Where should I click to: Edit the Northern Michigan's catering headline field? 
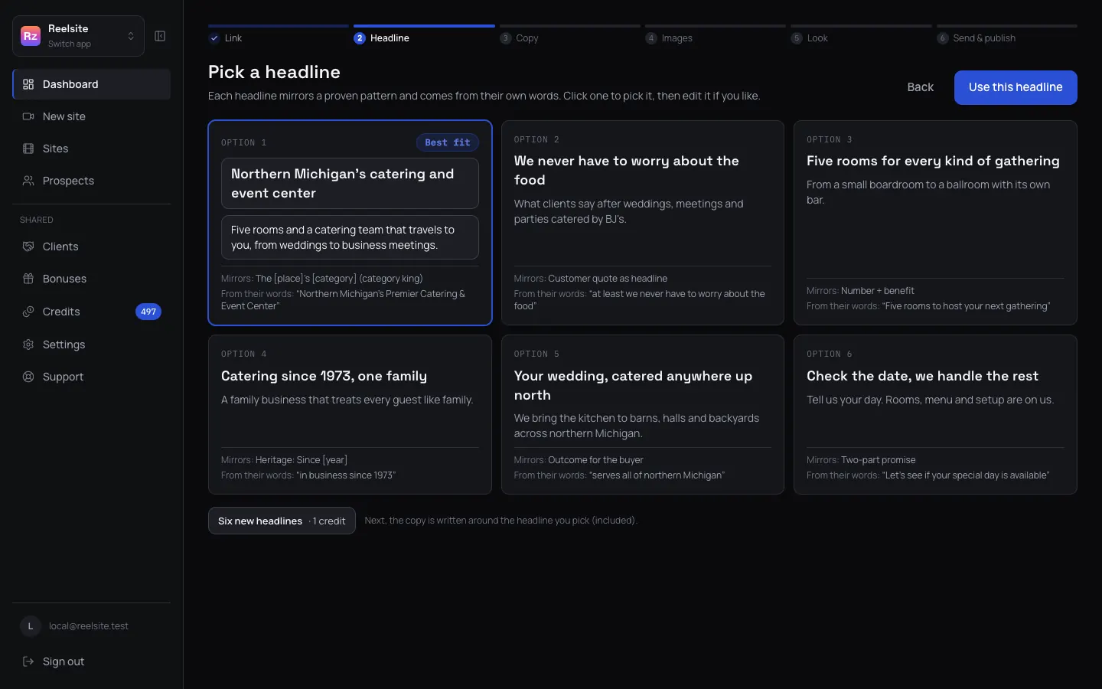tap(350, 184)
